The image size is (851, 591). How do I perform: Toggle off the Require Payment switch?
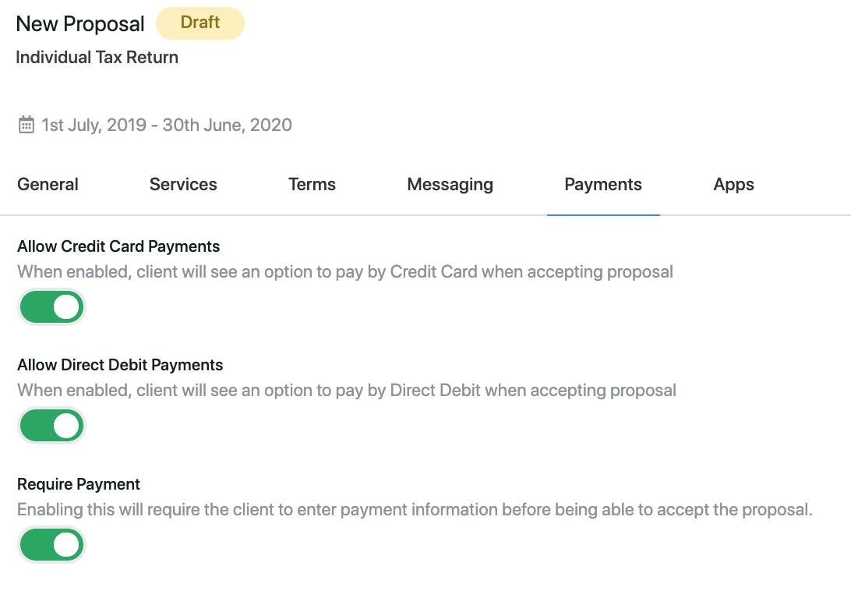tap(51, 545)
